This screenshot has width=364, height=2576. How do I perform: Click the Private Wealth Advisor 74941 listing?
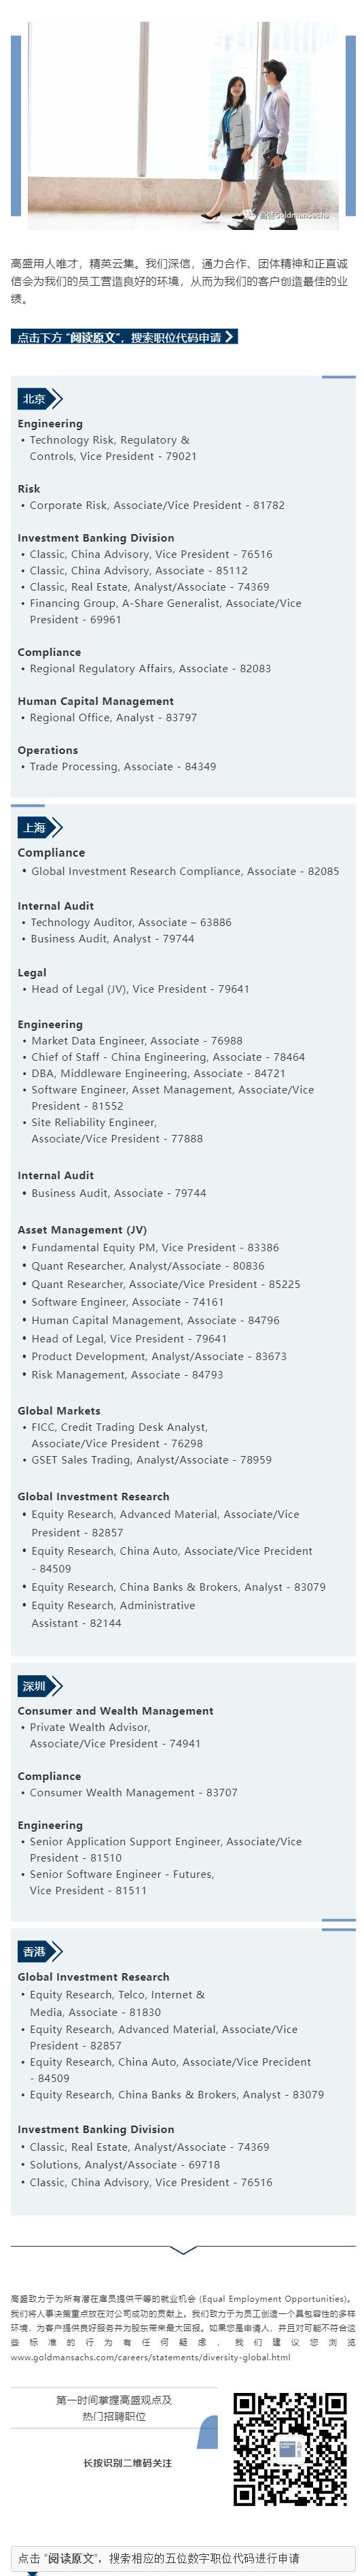tap(111, 1735)
